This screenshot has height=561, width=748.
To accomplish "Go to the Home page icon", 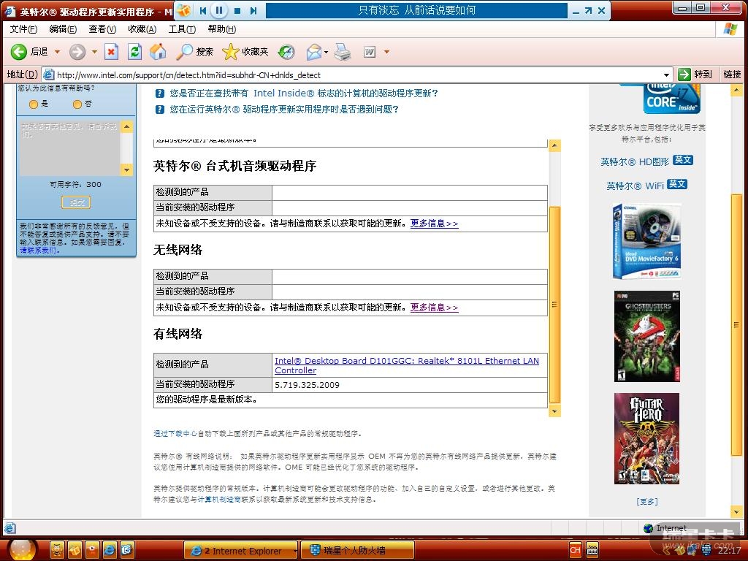I will [x=158, y=52].
